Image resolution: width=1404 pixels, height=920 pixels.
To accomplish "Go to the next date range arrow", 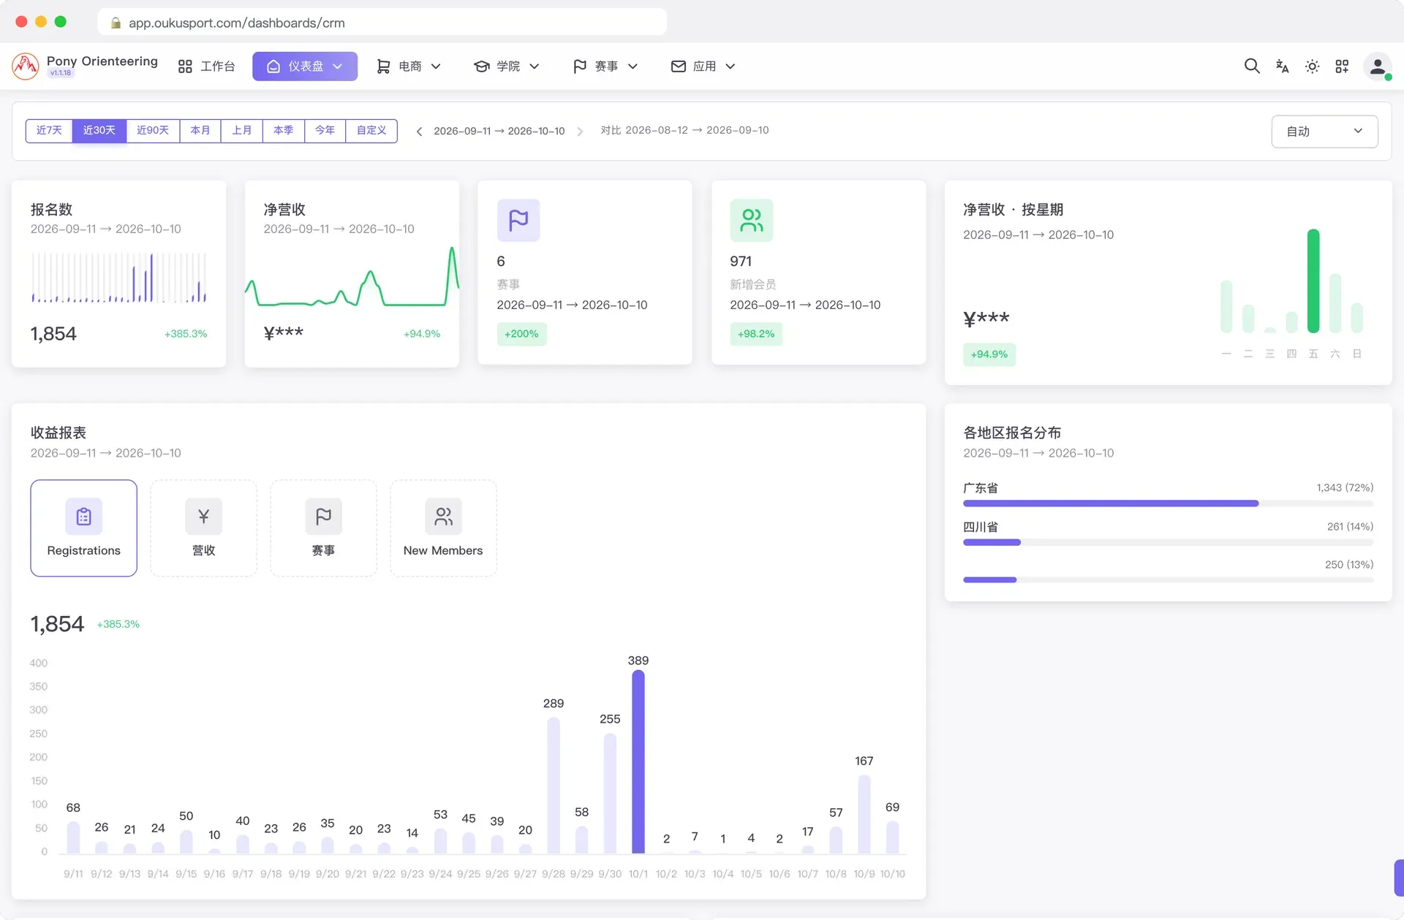I will (x=580, y=132).
